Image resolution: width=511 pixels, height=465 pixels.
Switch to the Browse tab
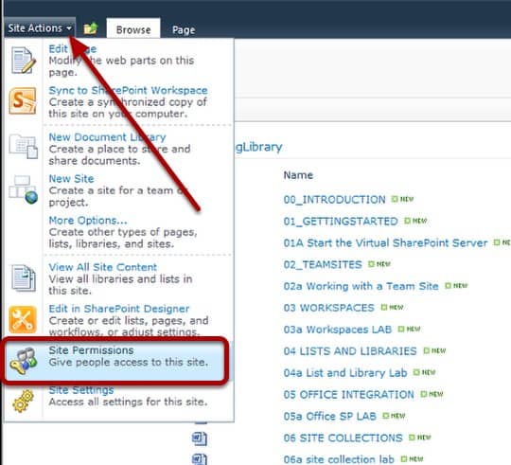(x=133, y=29)
